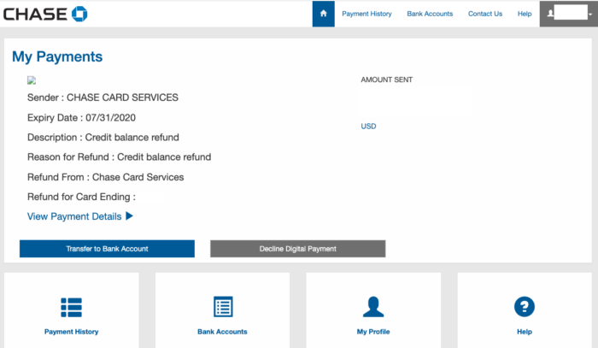Expand View Payment Details triangle arrow
This screenshot has height=348, width=598.
coord(129,216)
